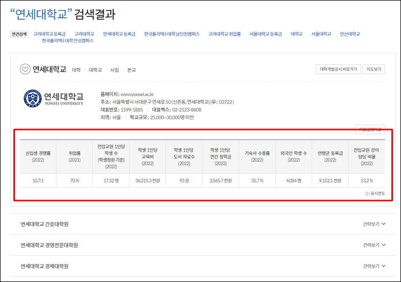The width and height of the screenshot is (401, 282).
Task: Click the value 36,215.3 천원
Action: [148, 181]
